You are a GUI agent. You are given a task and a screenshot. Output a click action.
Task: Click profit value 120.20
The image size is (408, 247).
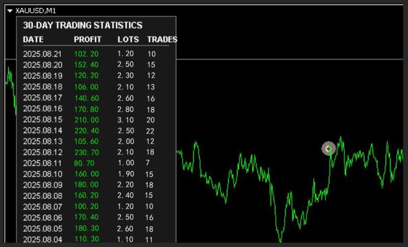tap(86, 76)
